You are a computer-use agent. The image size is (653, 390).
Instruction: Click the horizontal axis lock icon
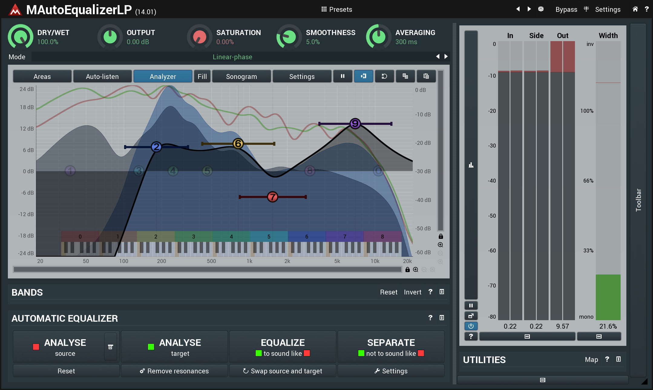(x=408, y=269)
